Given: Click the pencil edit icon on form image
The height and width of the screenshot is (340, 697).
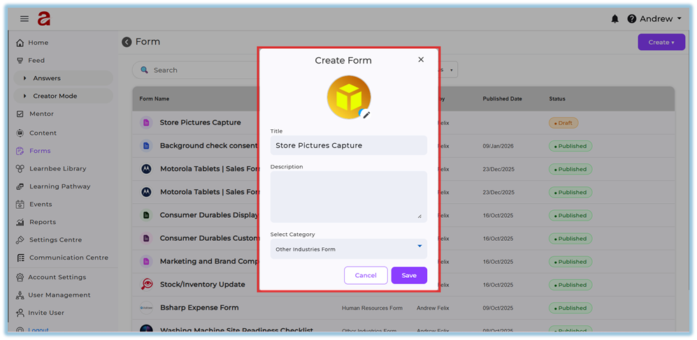Looking at the screenshot, I should pyautogui.click(x=366, y=114).
